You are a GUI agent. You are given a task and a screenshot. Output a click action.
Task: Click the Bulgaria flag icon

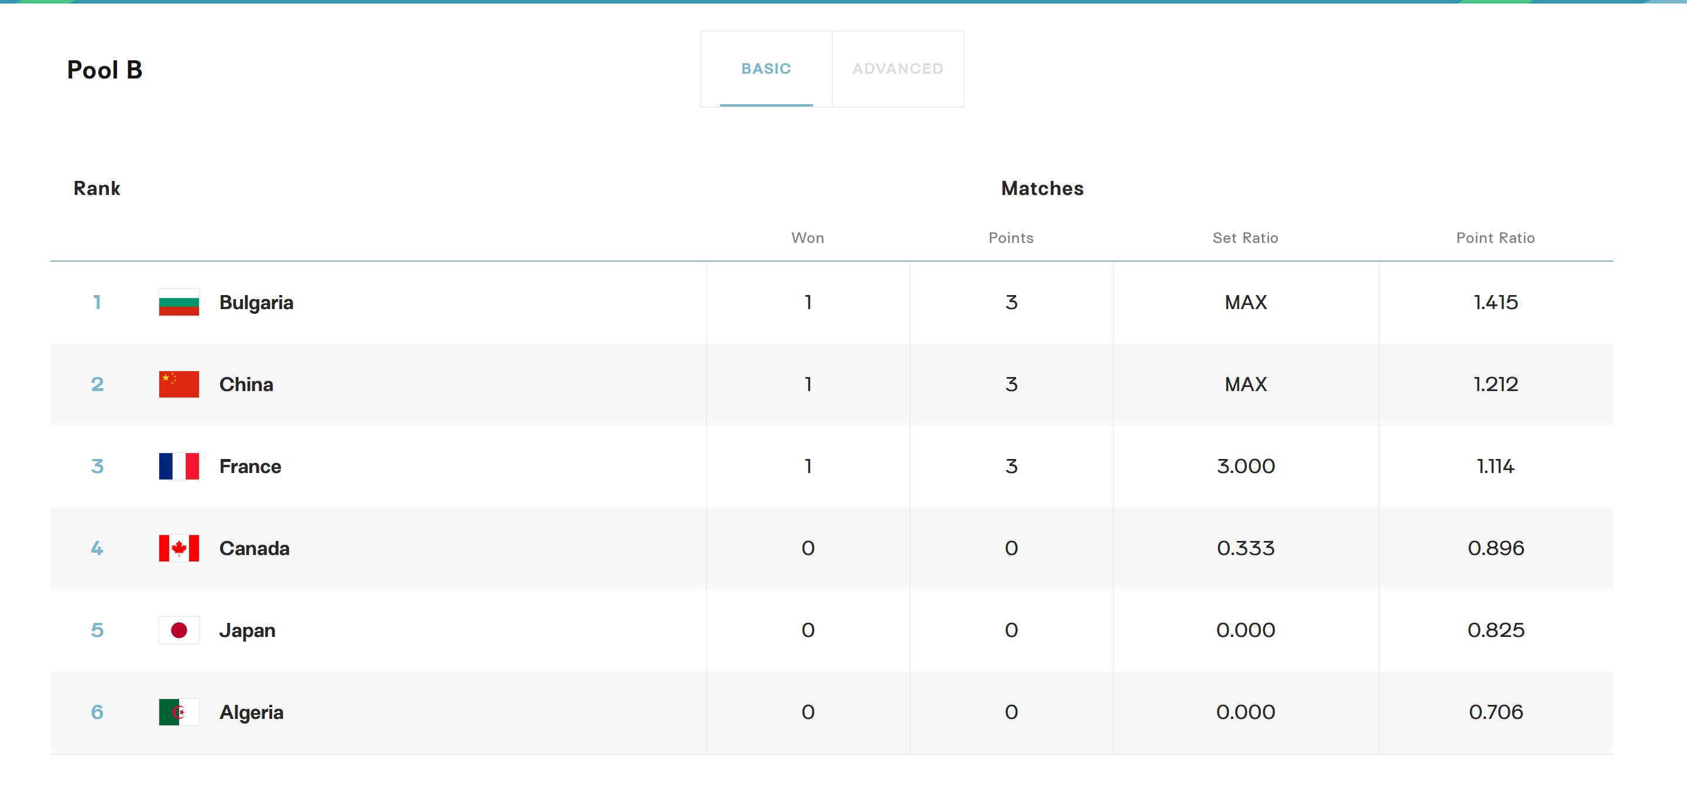[x=179, y=303]
